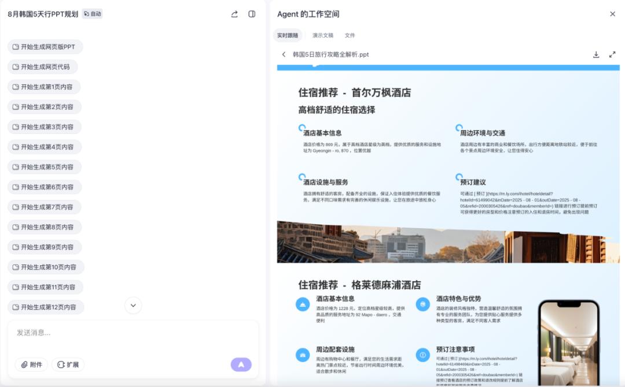The height and width of the screenshot is (387, 625).
Task: Click the 附件 attachment button
Action: point(31,364)
